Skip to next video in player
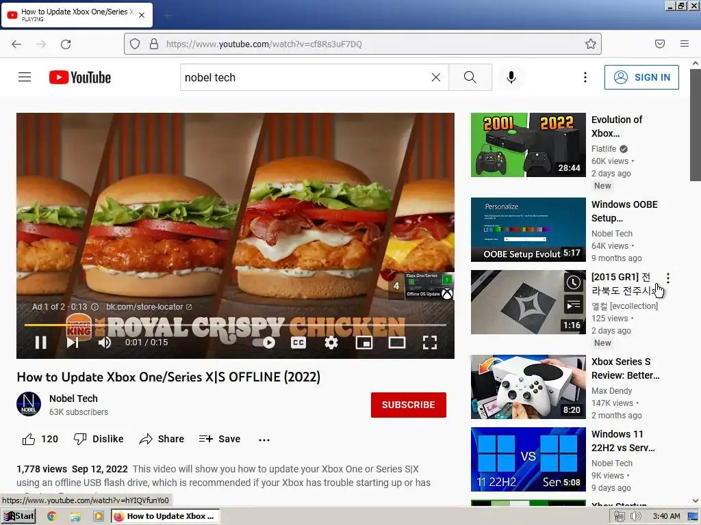Viewport: 701px width, 525px height. (x=73, y=342)
